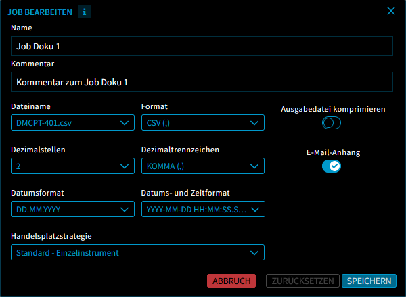Click the JOB BEARBEITEN title
406x297 pixels.
point(40,12)
